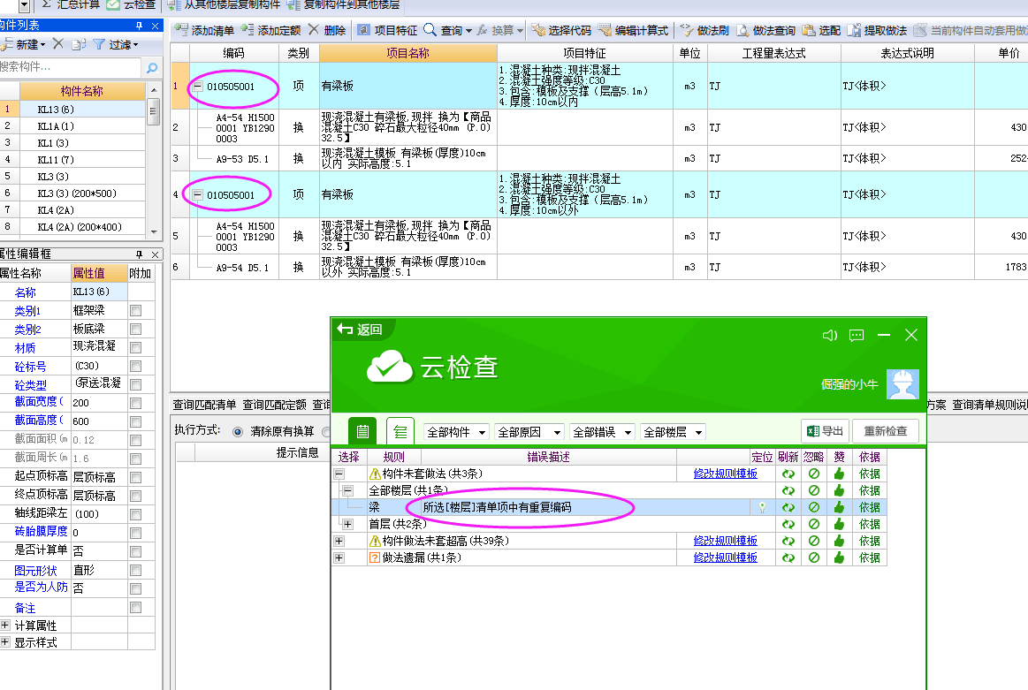Open 项目特征 tool
Image resolution: width=1028 pixels, height=690 pixels.
[387, 30]
